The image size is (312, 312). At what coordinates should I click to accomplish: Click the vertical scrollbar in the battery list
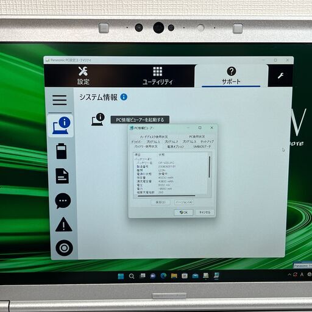[x=210, y=168]
